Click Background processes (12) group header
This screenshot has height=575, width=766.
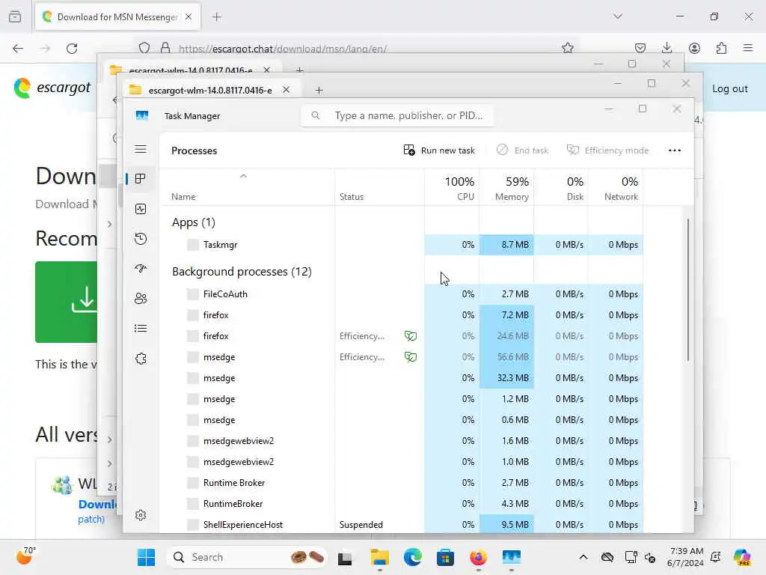pos(242,271)
